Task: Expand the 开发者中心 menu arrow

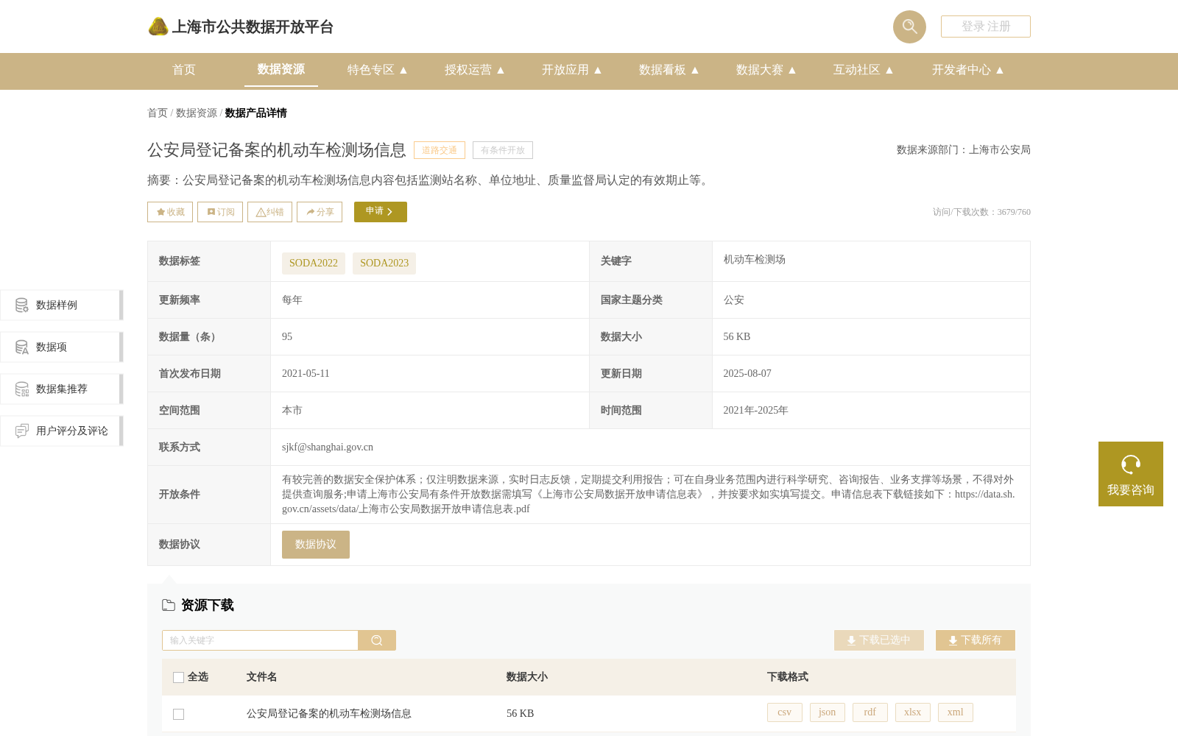Action: 1000,70
